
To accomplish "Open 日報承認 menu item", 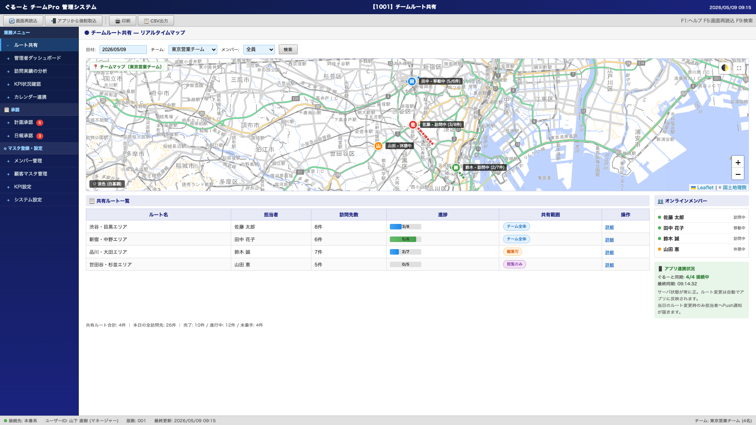I will 39,136.
